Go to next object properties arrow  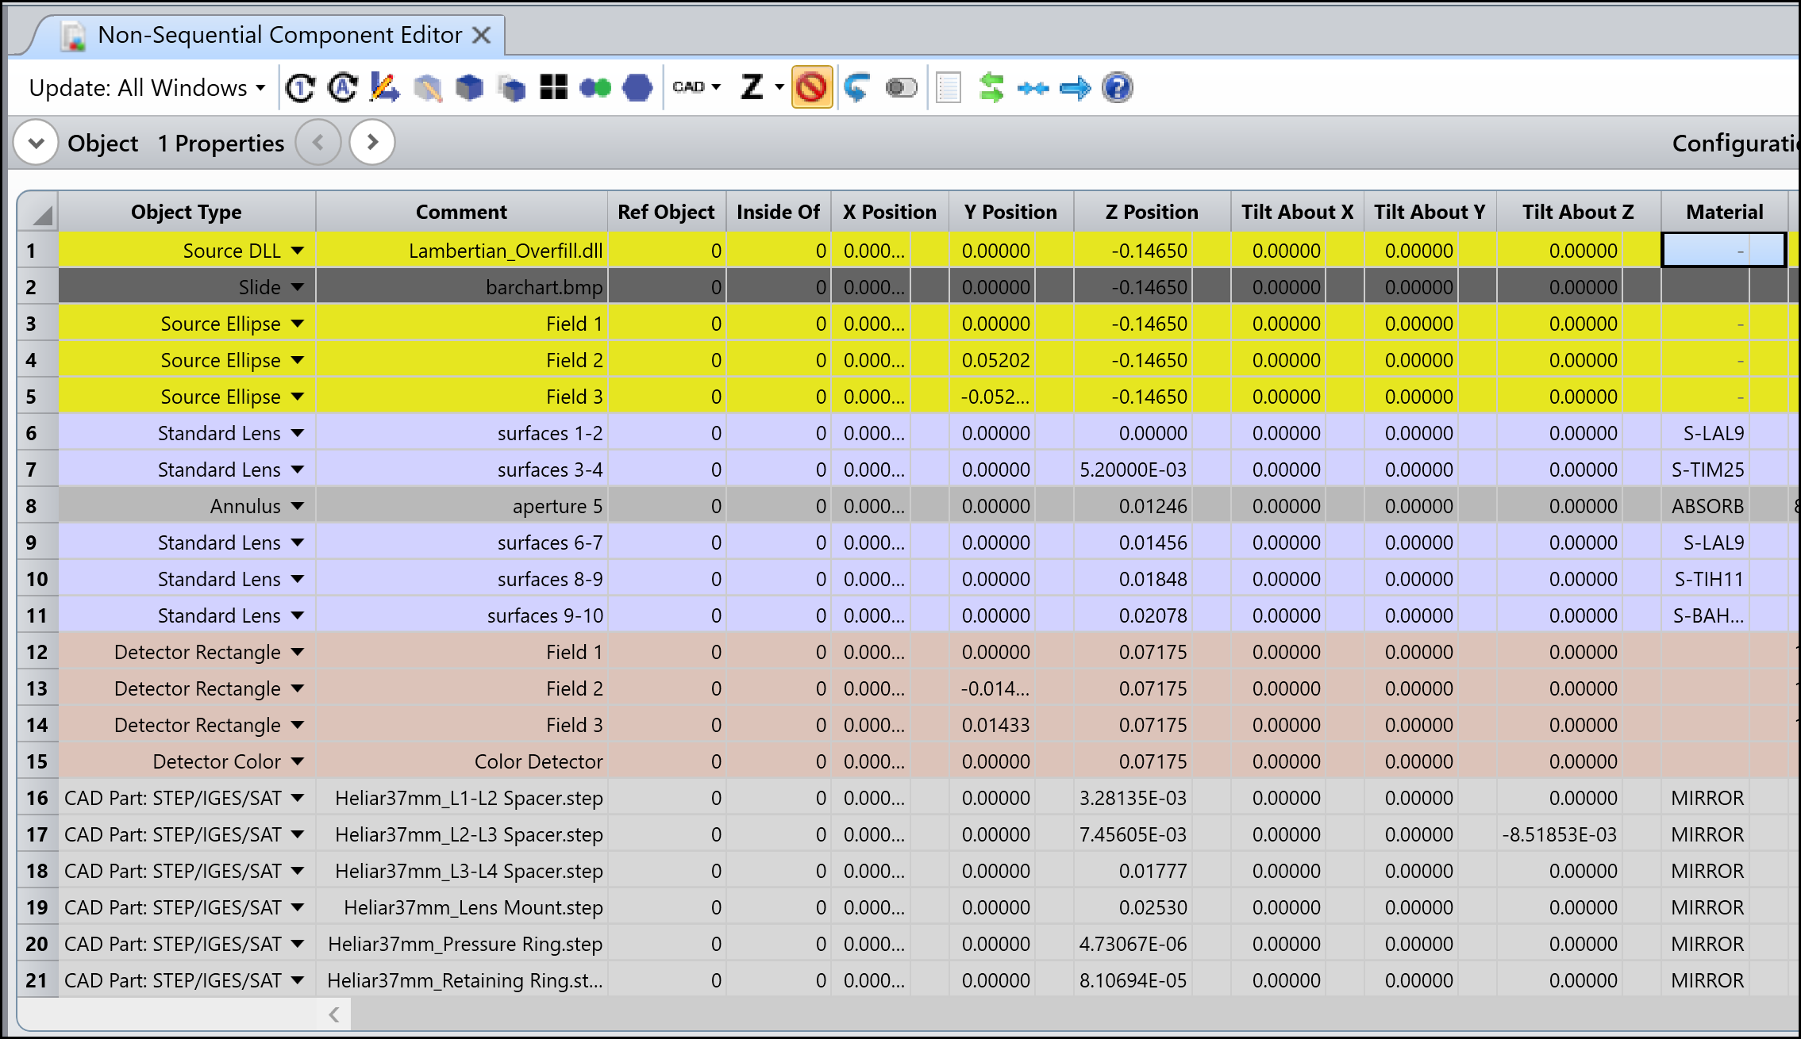point(372,143)
